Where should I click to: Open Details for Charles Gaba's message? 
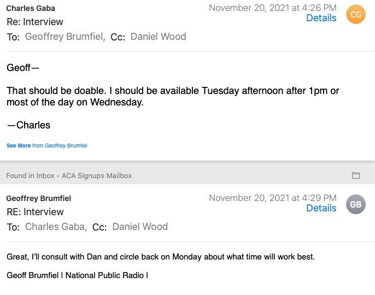pyautogui.click(x=321, y=18)
